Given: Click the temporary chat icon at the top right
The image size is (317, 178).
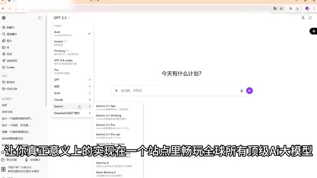Looking at the screenshot, I should tap(311, 18).
